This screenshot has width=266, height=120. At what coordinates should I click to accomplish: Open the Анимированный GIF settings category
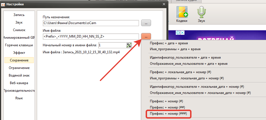coord(19,38)
